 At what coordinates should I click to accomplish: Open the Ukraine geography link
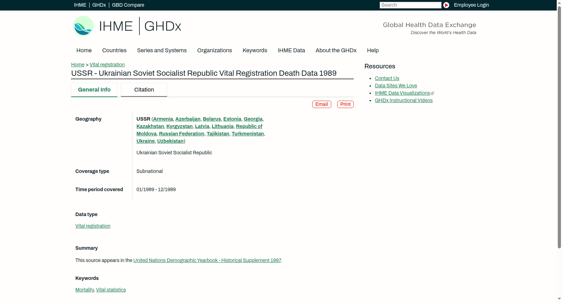pos(146,141)
